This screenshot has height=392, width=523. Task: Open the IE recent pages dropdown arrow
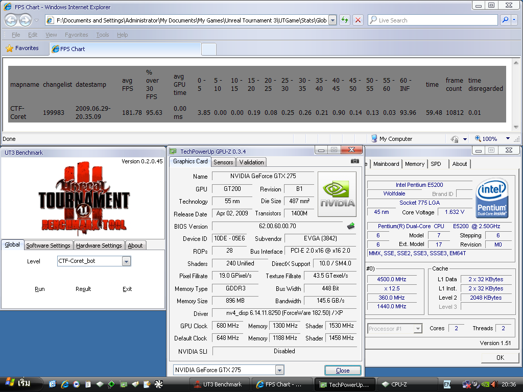click(37, 20)
